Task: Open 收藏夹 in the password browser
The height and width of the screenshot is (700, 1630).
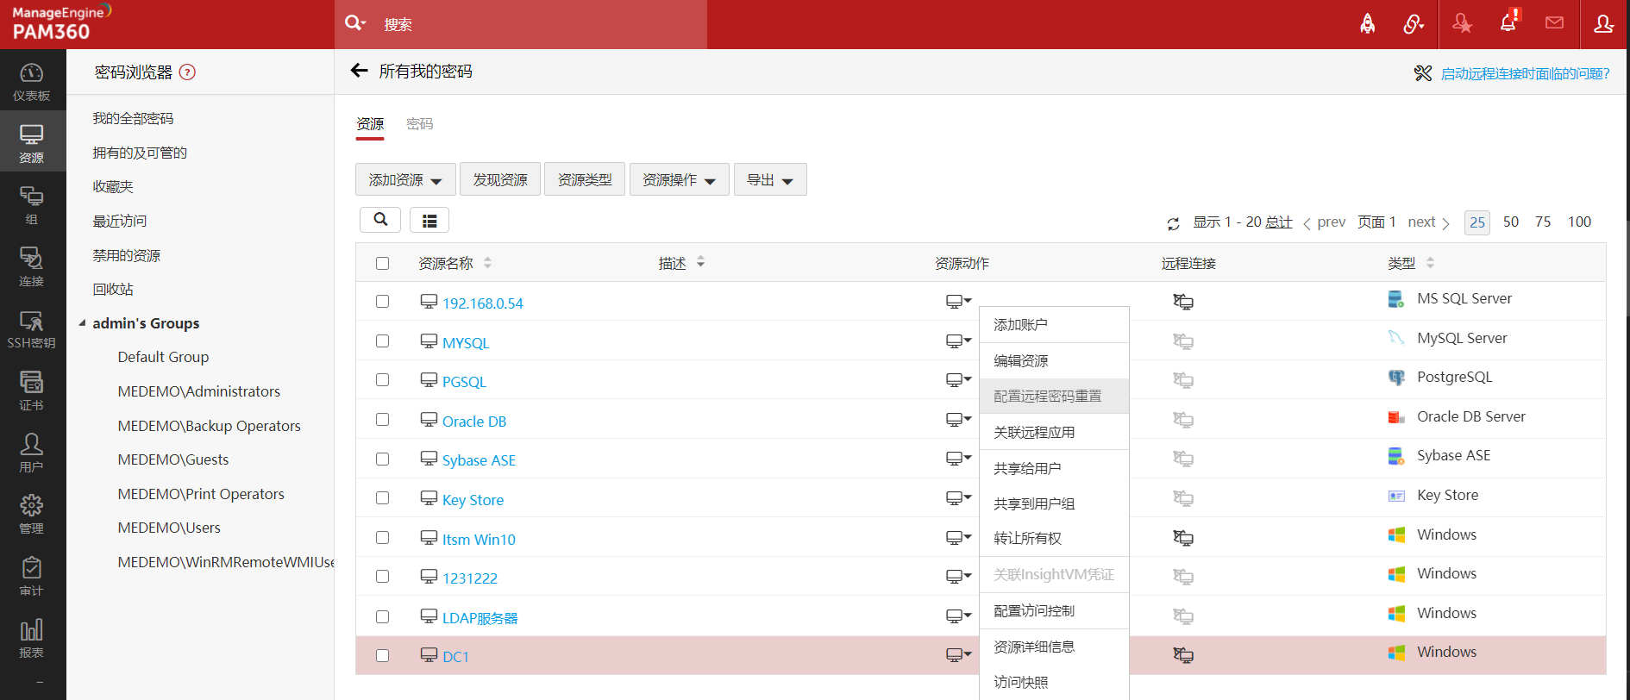Action: click(113, 187)
